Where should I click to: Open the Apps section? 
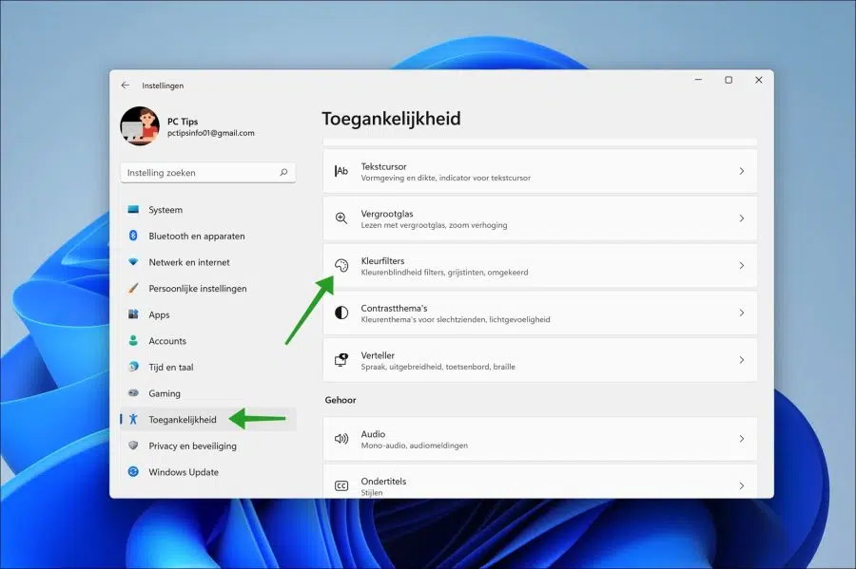click(x=208, y=314)
